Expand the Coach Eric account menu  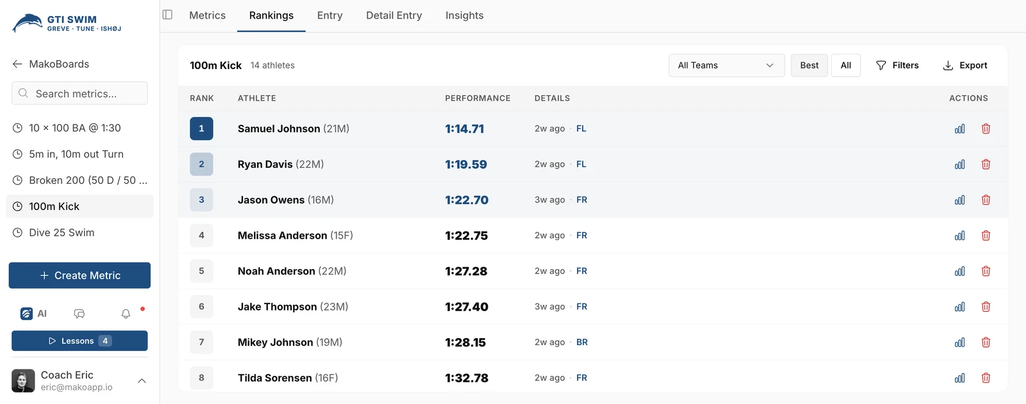point(80,381)
